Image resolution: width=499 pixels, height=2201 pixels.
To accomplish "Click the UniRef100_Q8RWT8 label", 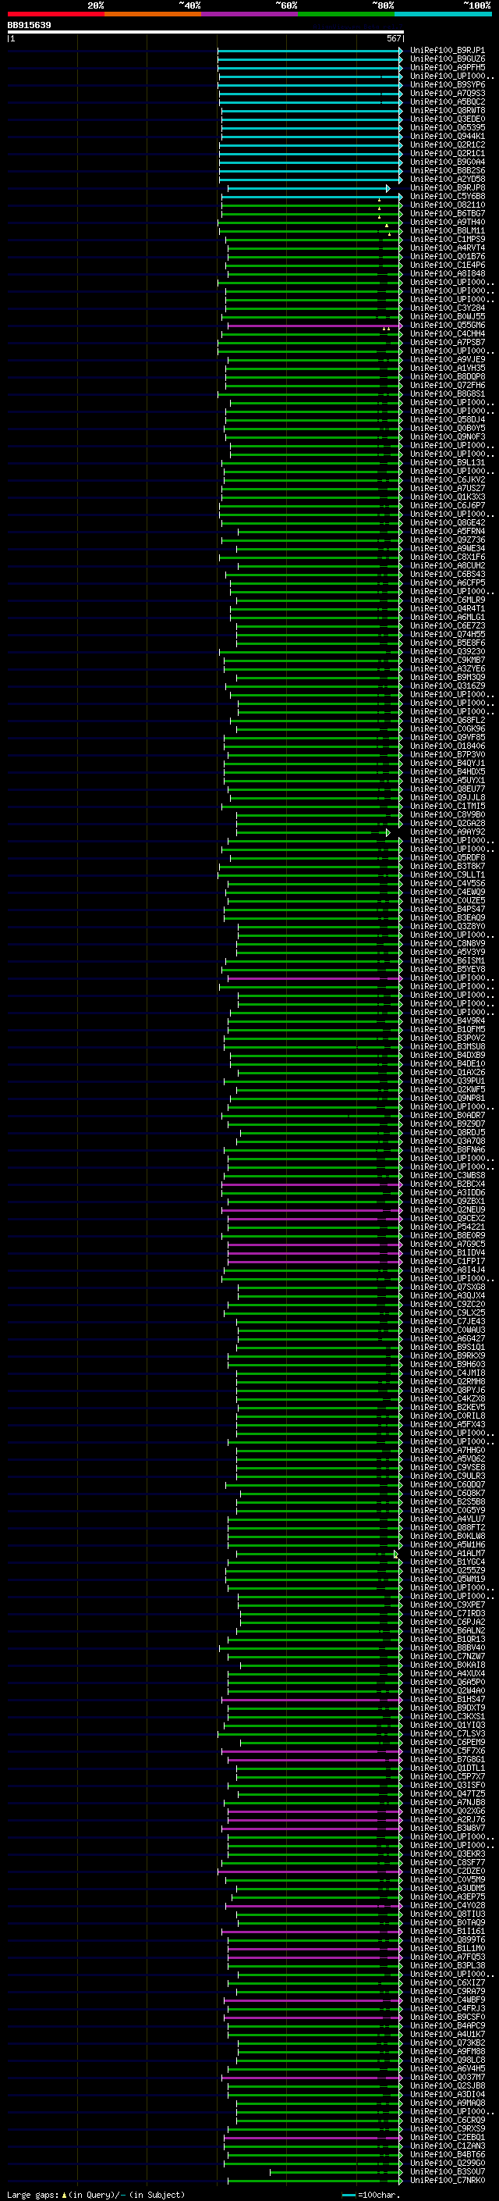I will pyautogui.click(x=447, y=110).
